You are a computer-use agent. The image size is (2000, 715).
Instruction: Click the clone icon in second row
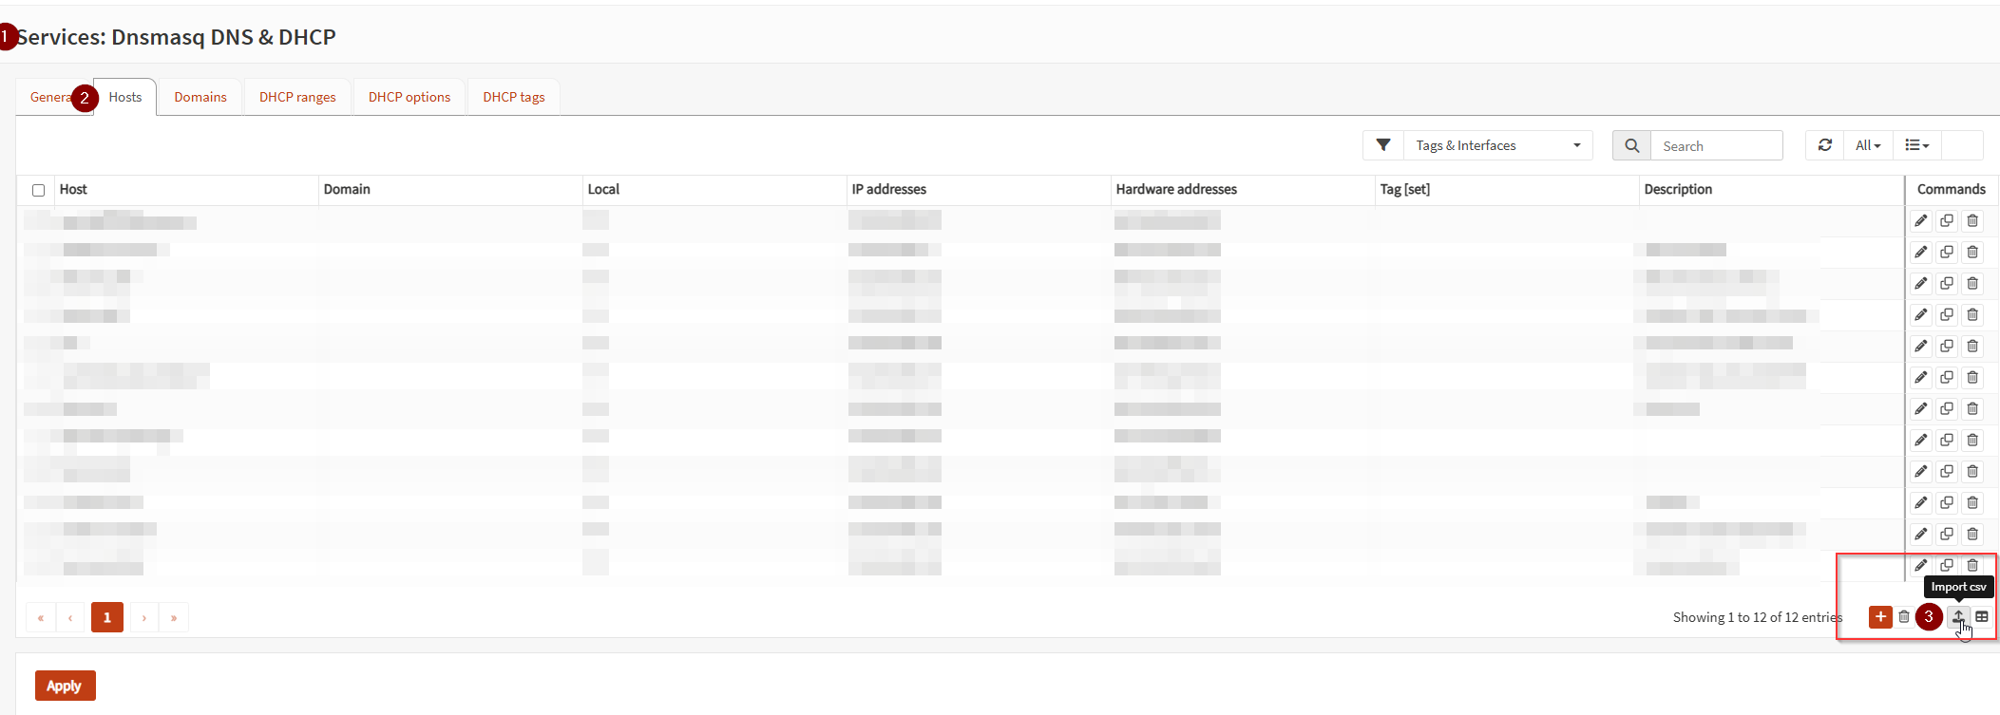click(1946, 253)
